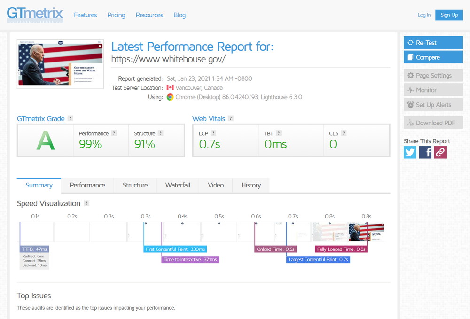
Task: Click the TBT 0ms value
Action: pos(275,144)
